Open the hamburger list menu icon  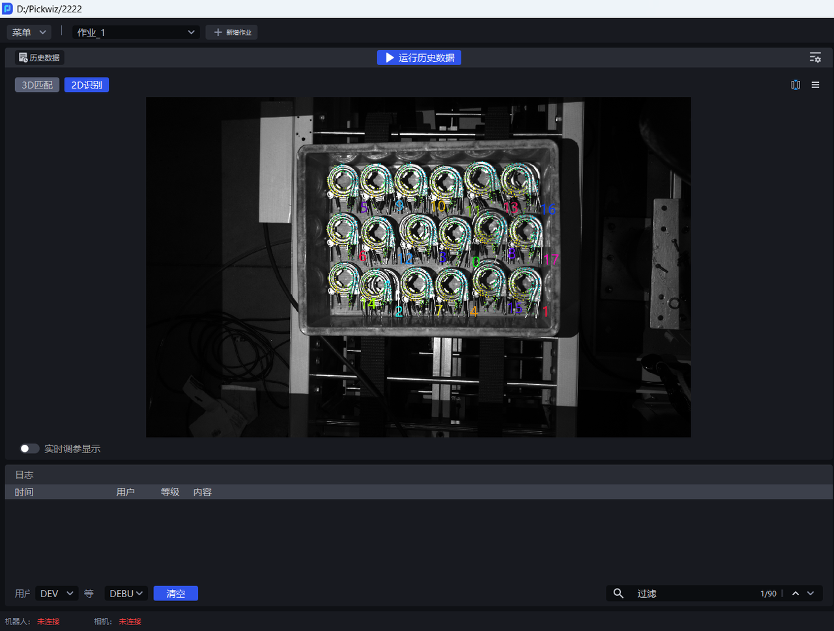click(x=815, y=85)
